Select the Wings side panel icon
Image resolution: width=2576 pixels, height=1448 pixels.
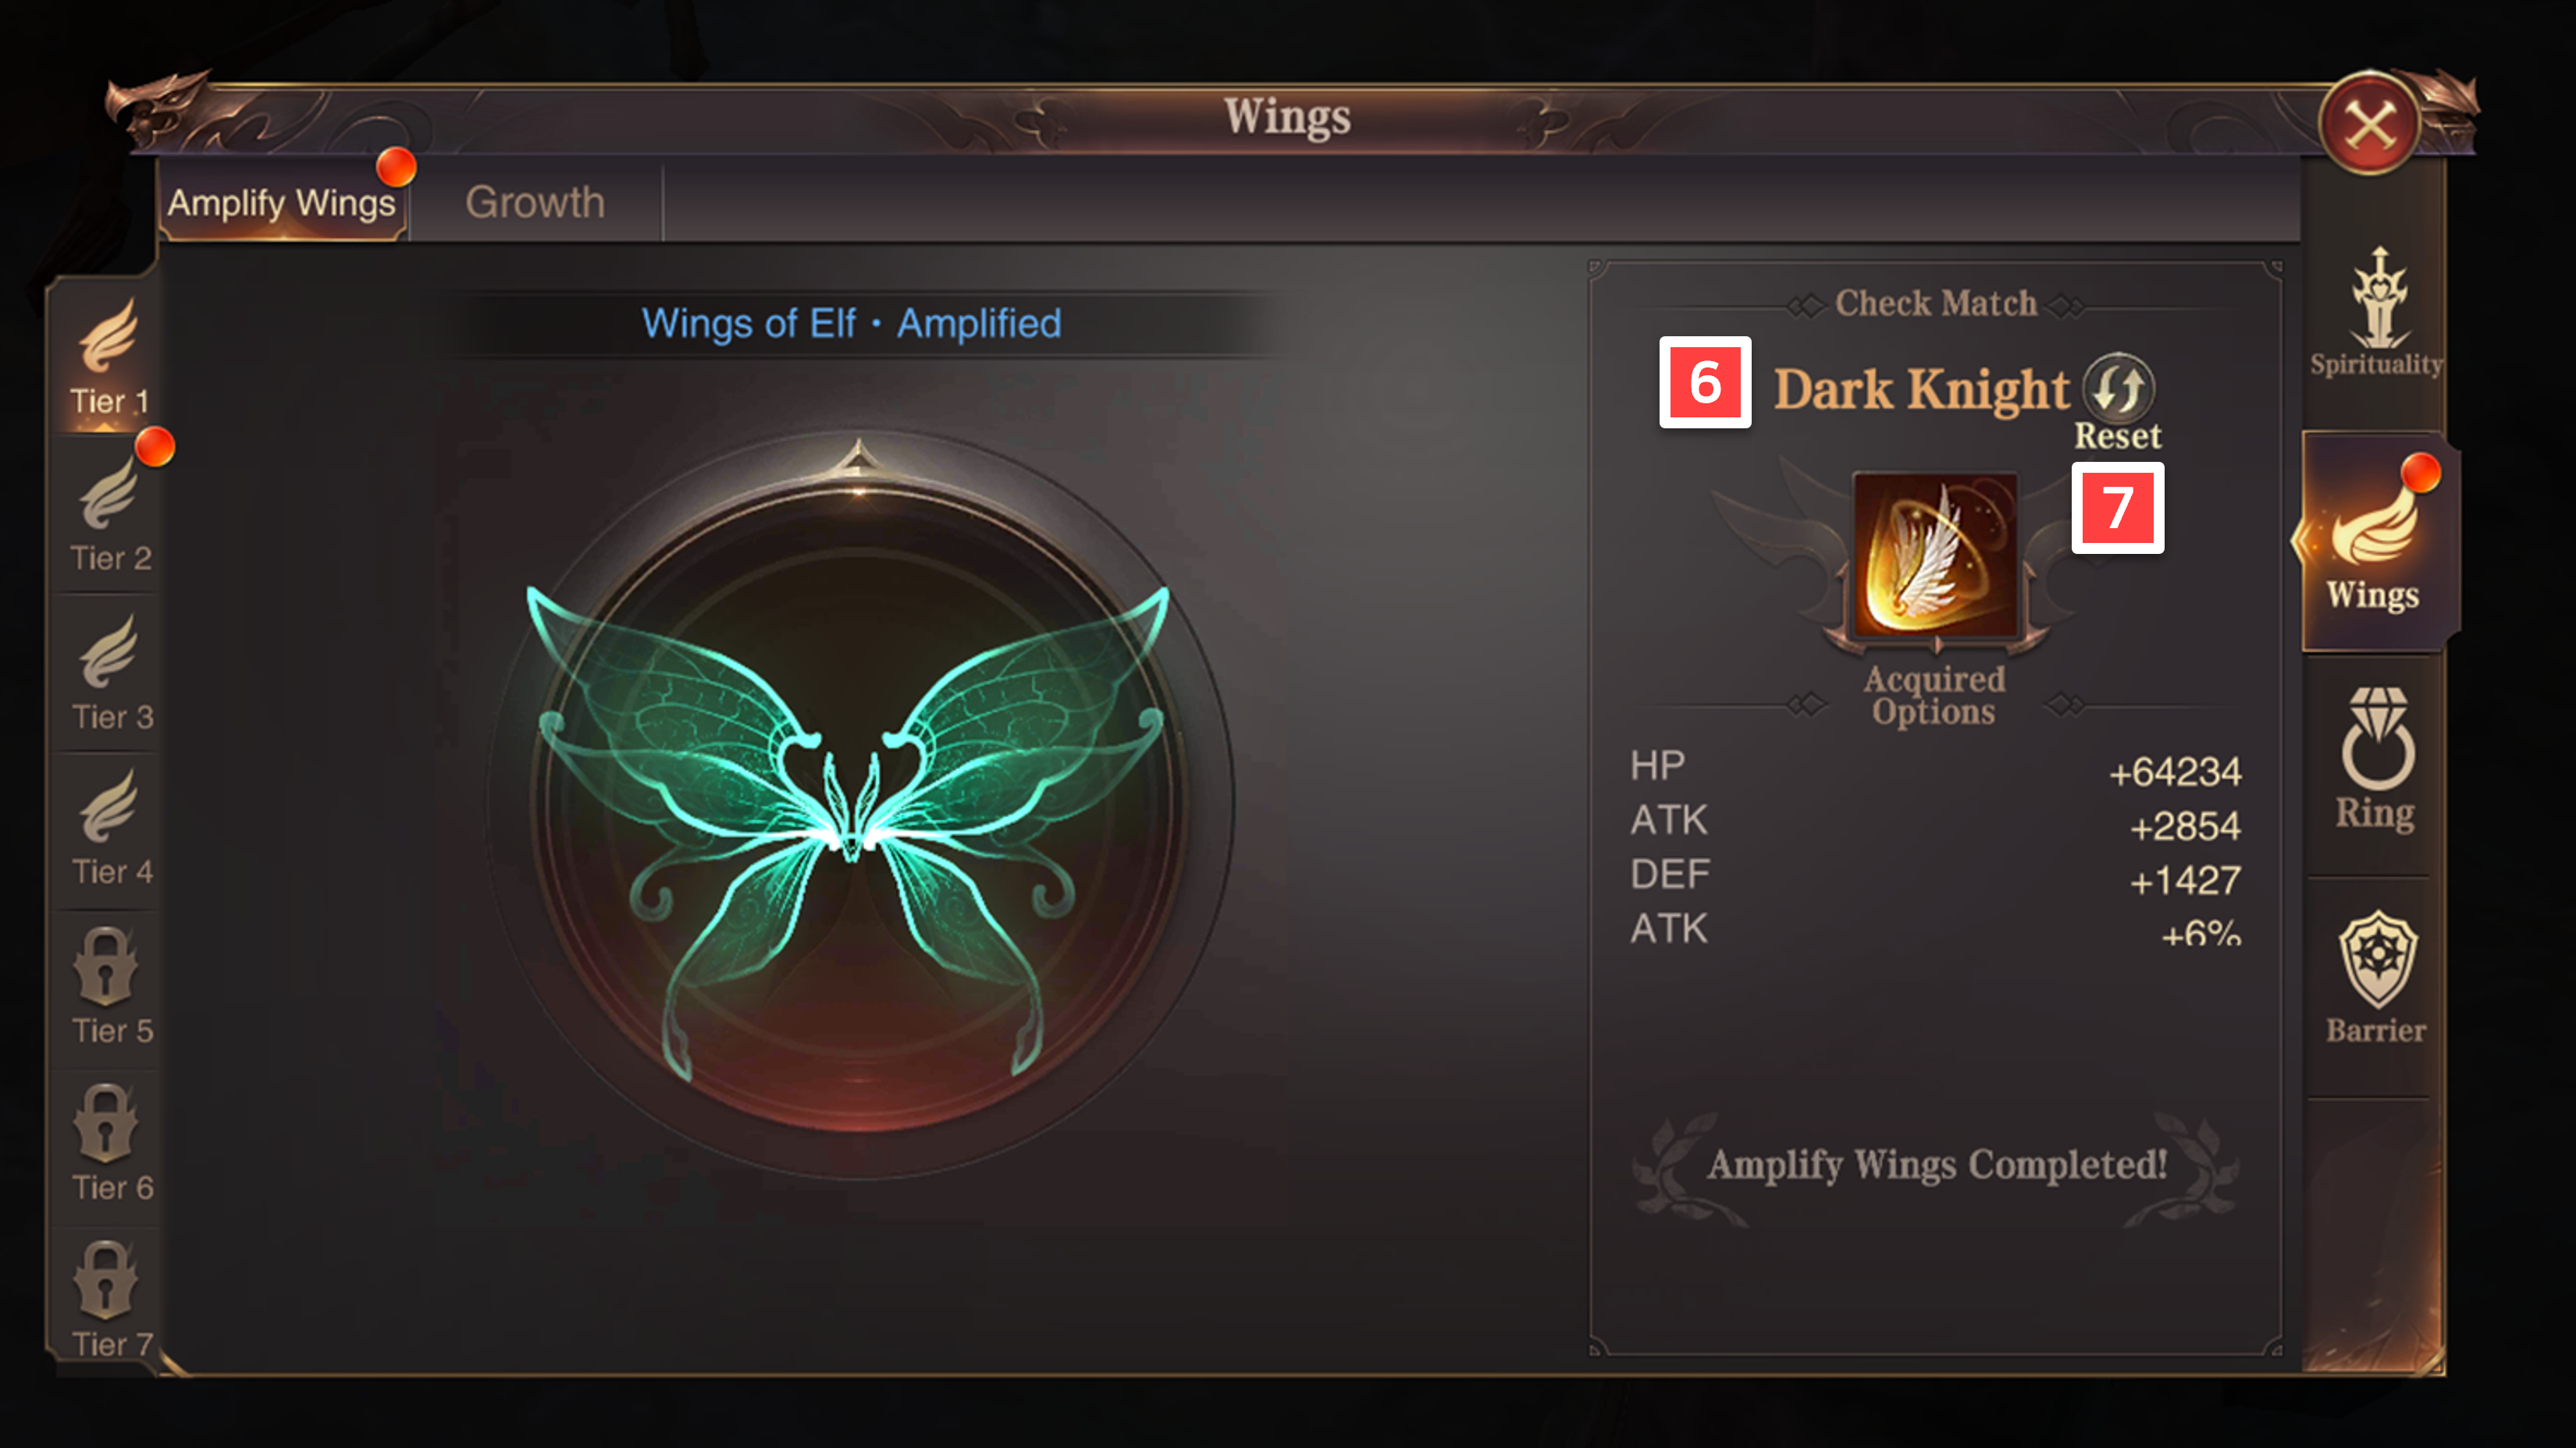2374,527
